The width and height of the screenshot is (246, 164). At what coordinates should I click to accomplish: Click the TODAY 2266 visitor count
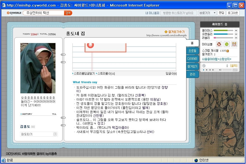[30, 34]
